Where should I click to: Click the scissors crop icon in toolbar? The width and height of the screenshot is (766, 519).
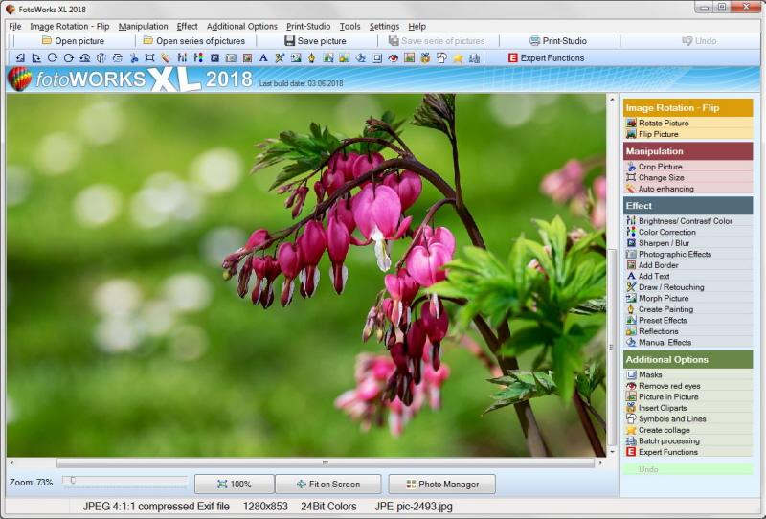pos(133,58)
